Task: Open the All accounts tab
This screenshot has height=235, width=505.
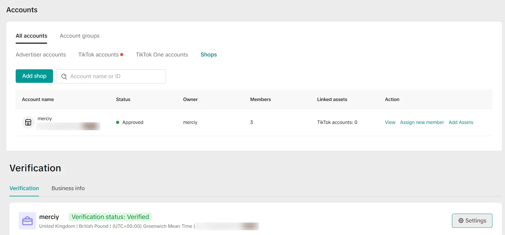Action: click(x=31, y=36)
